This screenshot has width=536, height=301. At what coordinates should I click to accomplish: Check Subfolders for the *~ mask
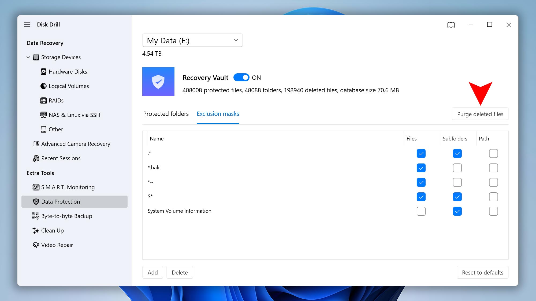[x=457, y=182]
